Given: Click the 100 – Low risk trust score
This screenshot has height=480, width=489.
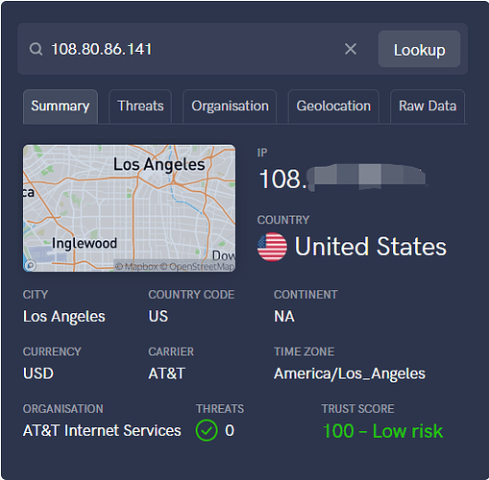Looking at the screenshot, I should click(x=382, y=431).
